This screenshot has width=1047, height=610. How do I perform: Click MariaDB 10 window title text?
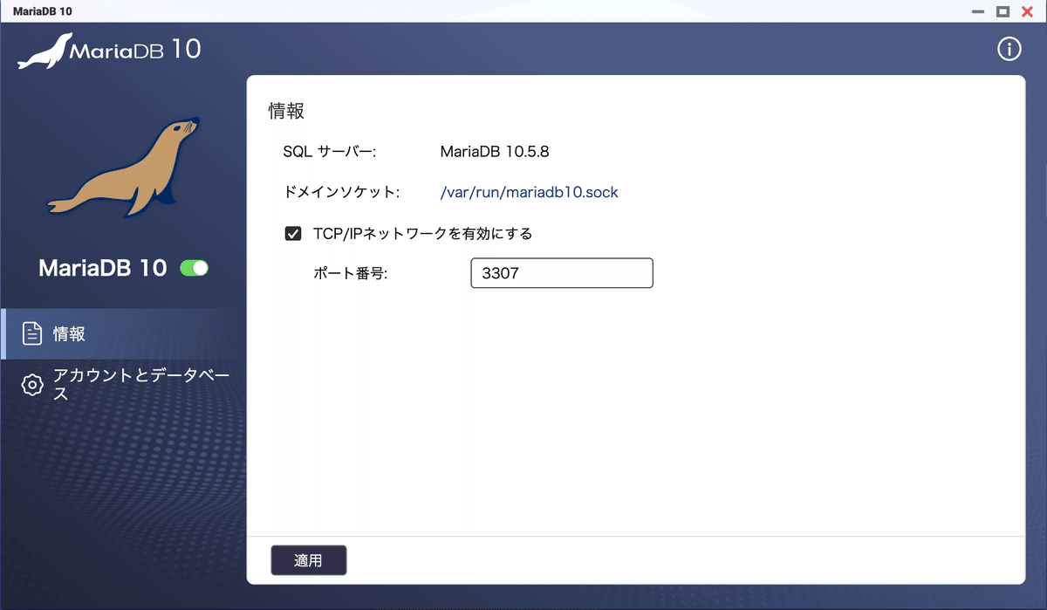(42, 10)
